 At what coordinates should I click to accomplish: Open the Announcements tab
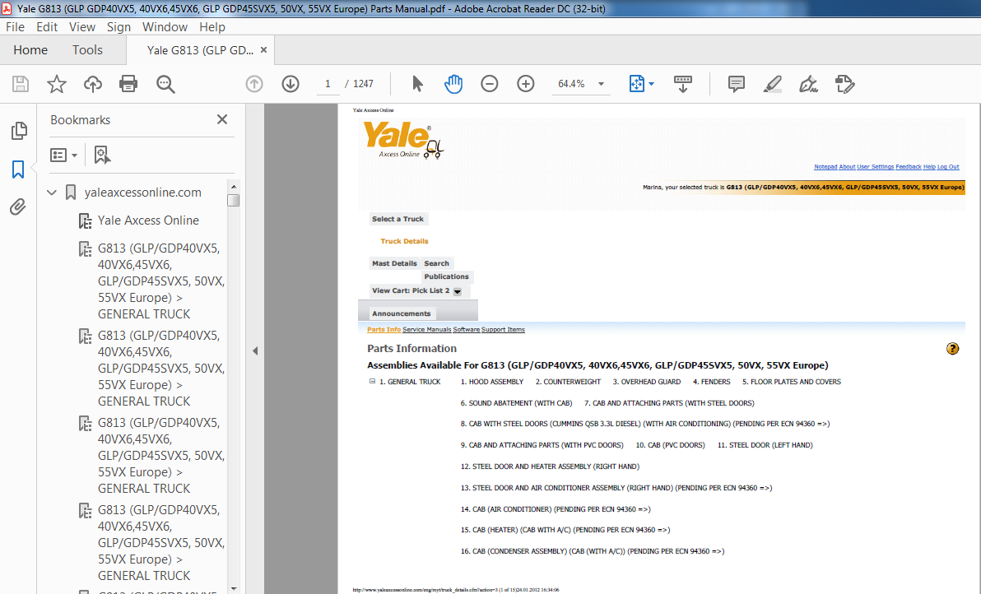[x=401, y=313]
